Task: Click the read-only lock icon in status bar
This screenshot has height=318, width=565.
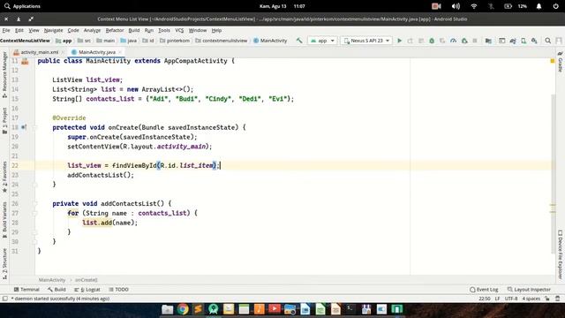Action: tap(547, 299)
